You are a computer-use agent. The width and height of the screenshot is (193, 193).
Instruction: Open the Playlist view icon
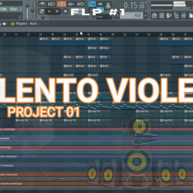pos(154,16)
